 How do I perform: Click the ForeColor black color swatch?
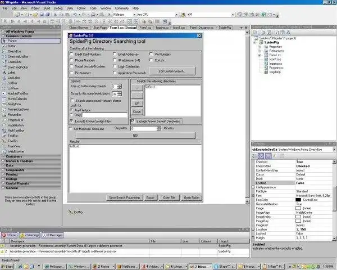[298, 200]
